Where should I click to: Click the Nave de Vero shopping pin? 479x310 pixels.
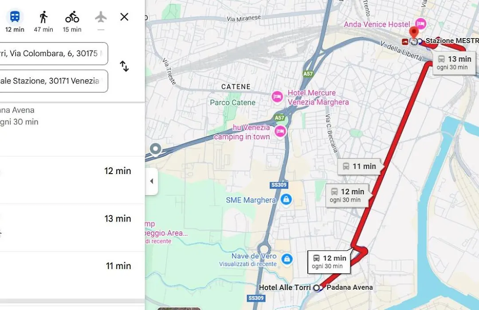[287, 260]
